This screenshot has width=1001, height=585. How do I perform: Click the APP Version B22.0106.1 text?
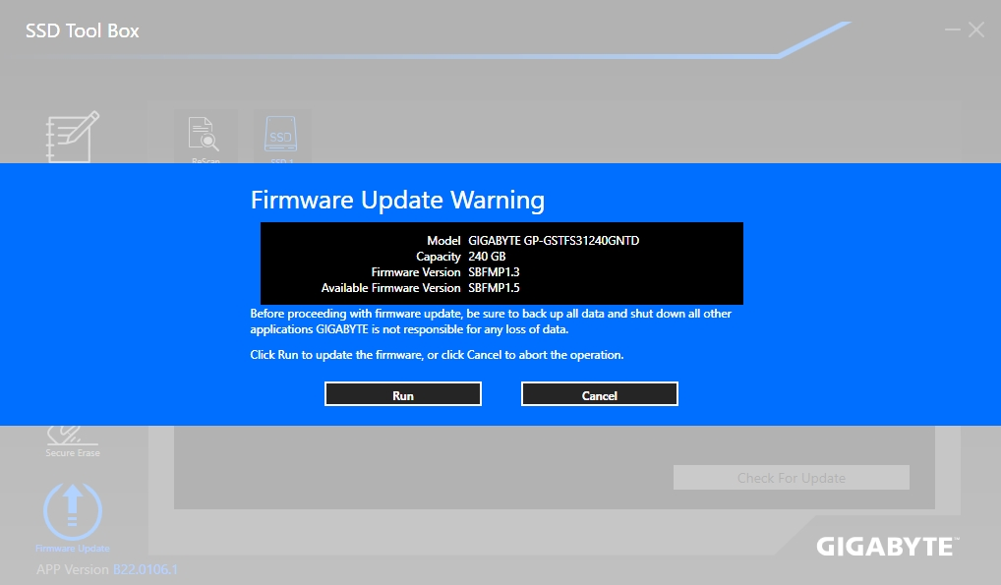pyautogui.click(x=107, y=569)
